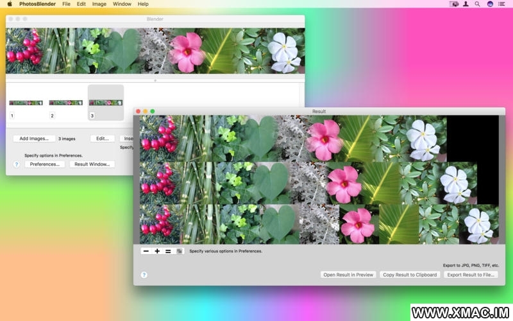Image resolution: width=513 pixels, height=321 pixels.
Task: Open the Apple menu
Action: pyautogui.click(x=10, y=4)
